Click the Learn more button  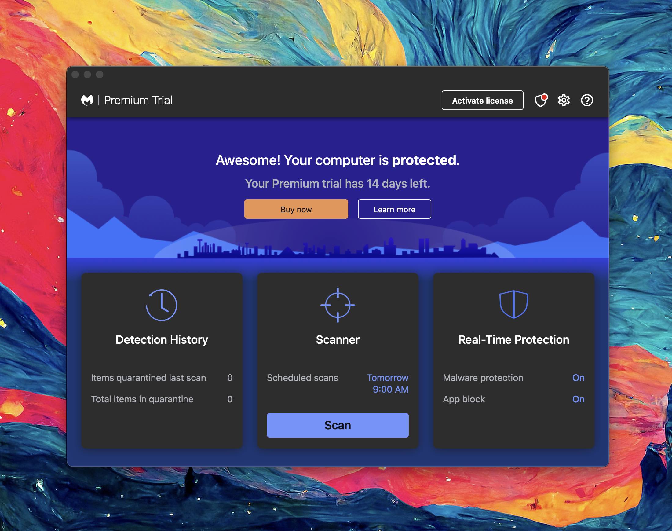394,209
